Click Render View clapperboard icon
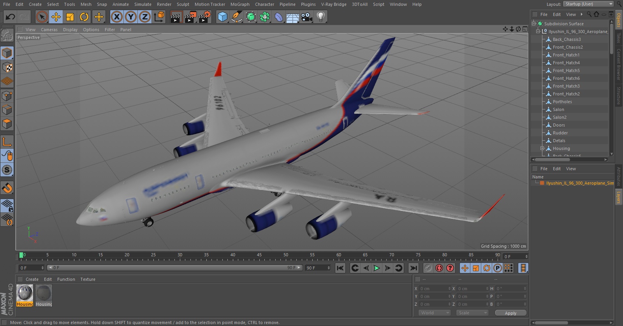This screenshot has width=623, height=326. tap(176, 17)
